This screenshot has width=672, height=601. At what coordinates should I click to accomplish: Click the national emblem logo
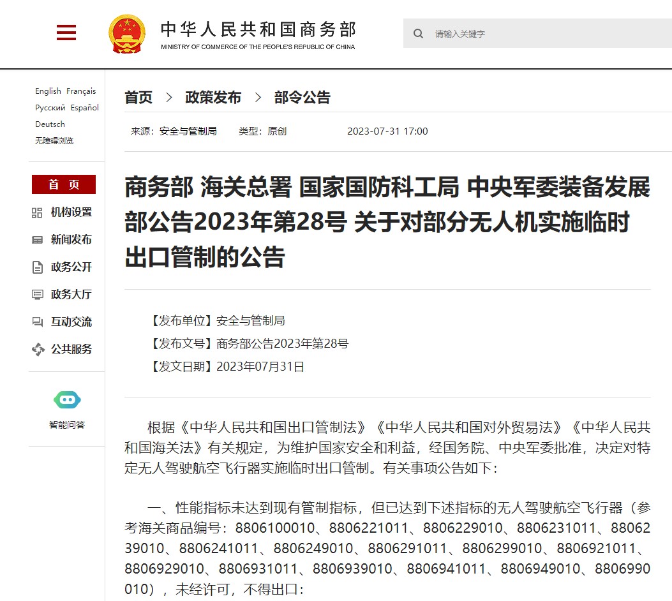click(x=127, y=34)
